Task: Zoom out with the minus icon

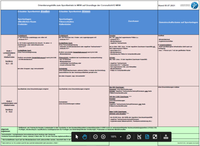Action: coord(95,137)
